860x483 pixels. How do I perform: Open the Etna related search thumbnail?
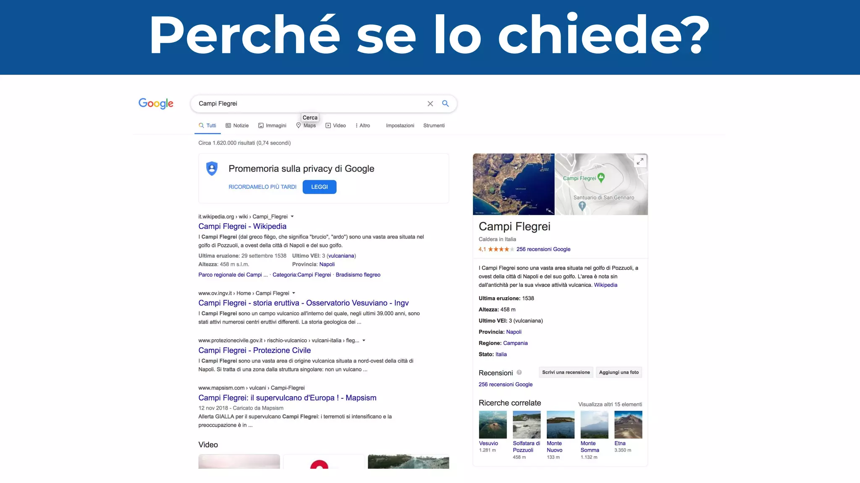(x=628, y=425)
